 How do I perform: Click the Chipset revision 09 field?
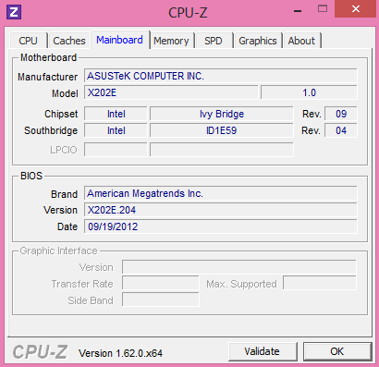pos(341,114)
